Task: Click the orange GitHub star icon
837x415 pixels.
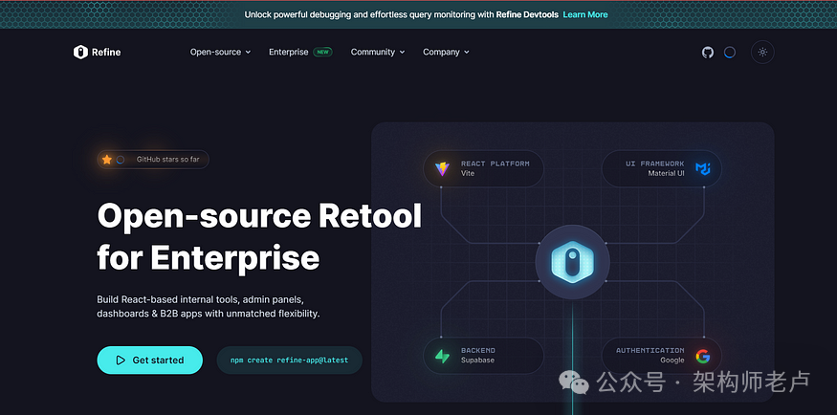Action: pyautogui.click(x=107, y=160)
